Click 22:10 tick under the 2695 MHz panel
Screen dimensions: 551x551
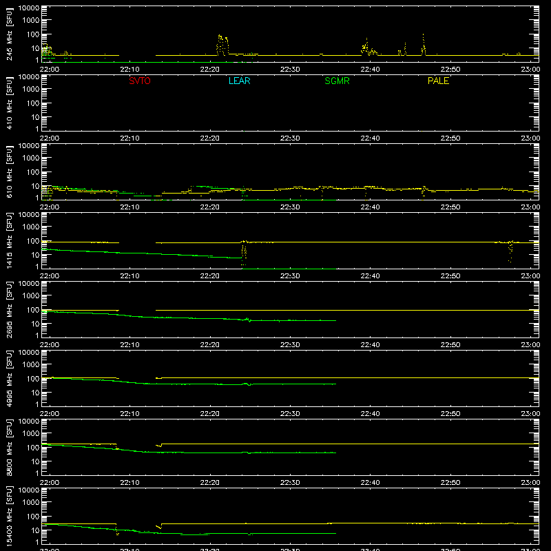coord(129,345)
